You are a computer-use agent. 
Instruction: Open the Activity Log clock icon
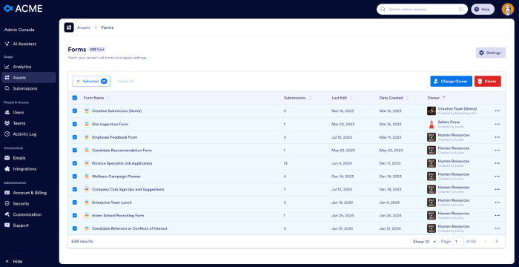tap(7, 134)
